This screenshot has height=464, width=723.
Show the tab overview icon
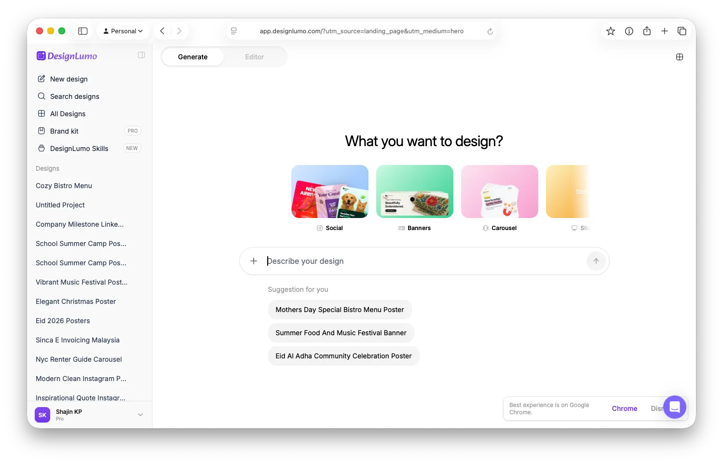(682, 31)
